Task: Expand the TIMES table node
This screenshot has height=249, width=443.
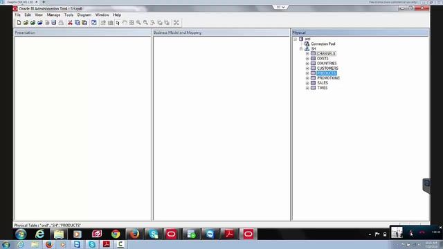Action: coord(307,88)
